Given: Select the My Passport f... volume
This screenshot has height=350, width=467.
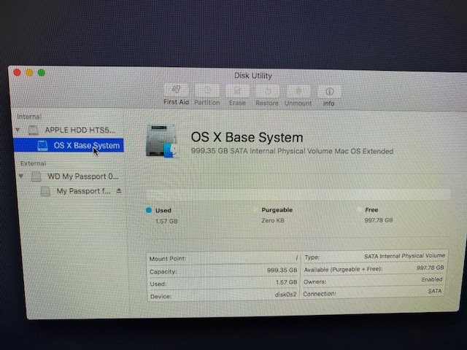Looking at the screenshot, I should [83, 191].
